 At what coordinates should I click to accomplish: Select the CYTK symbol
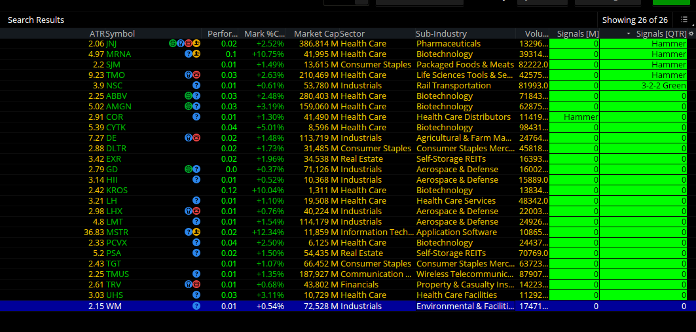coord(116,128)
